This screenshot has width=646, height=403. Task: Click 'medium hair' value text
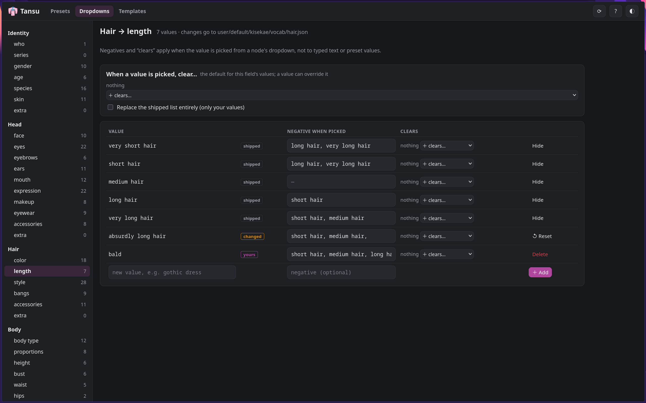[x=126, y=182]
